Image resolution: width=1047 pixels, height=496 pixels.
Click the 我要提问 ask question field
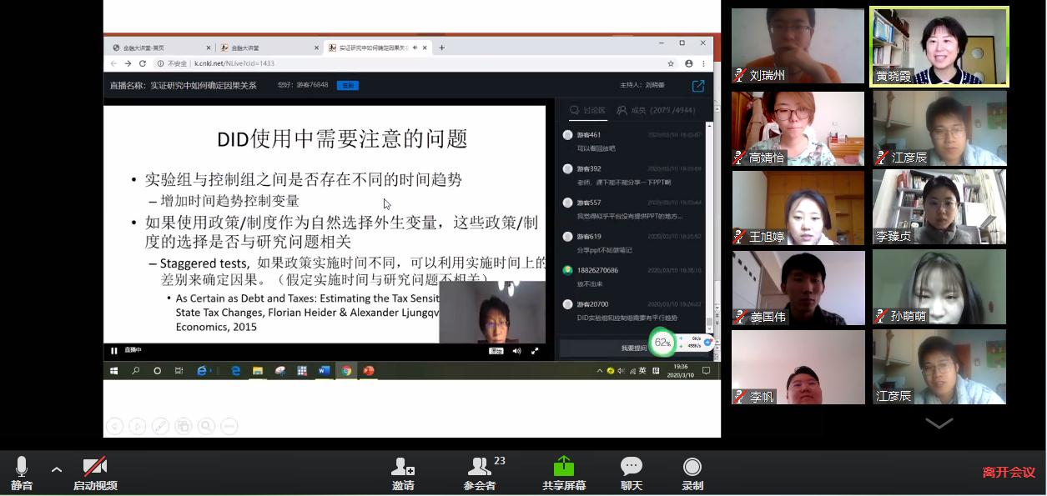[632, 348]
